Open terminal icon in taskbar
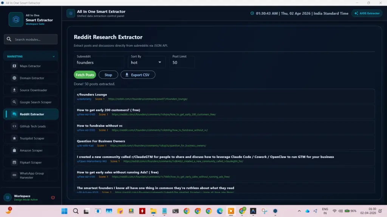The image size is (387, 217). click(175, 211)
